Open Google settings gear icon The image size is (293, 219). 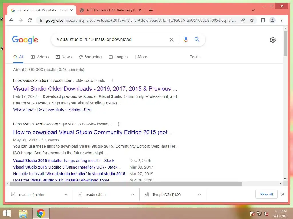pyautogui.click(x=273, y=40)
